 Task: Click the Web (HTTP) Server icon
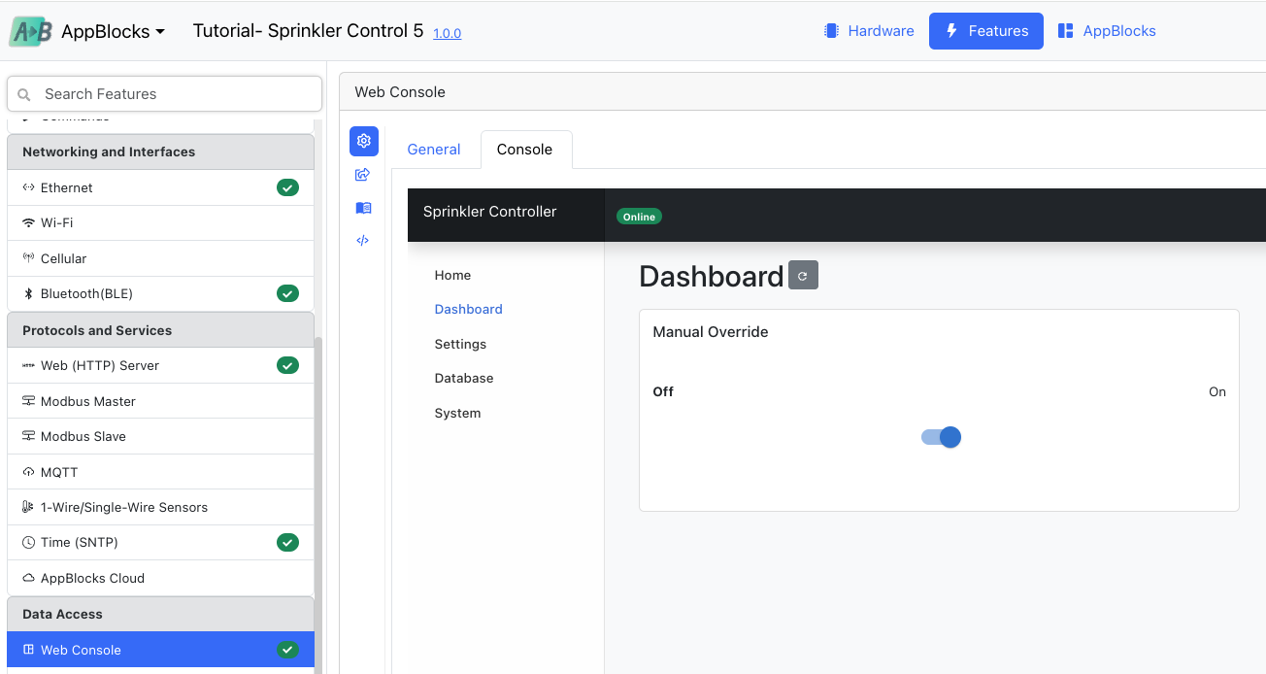pos(28,365)
